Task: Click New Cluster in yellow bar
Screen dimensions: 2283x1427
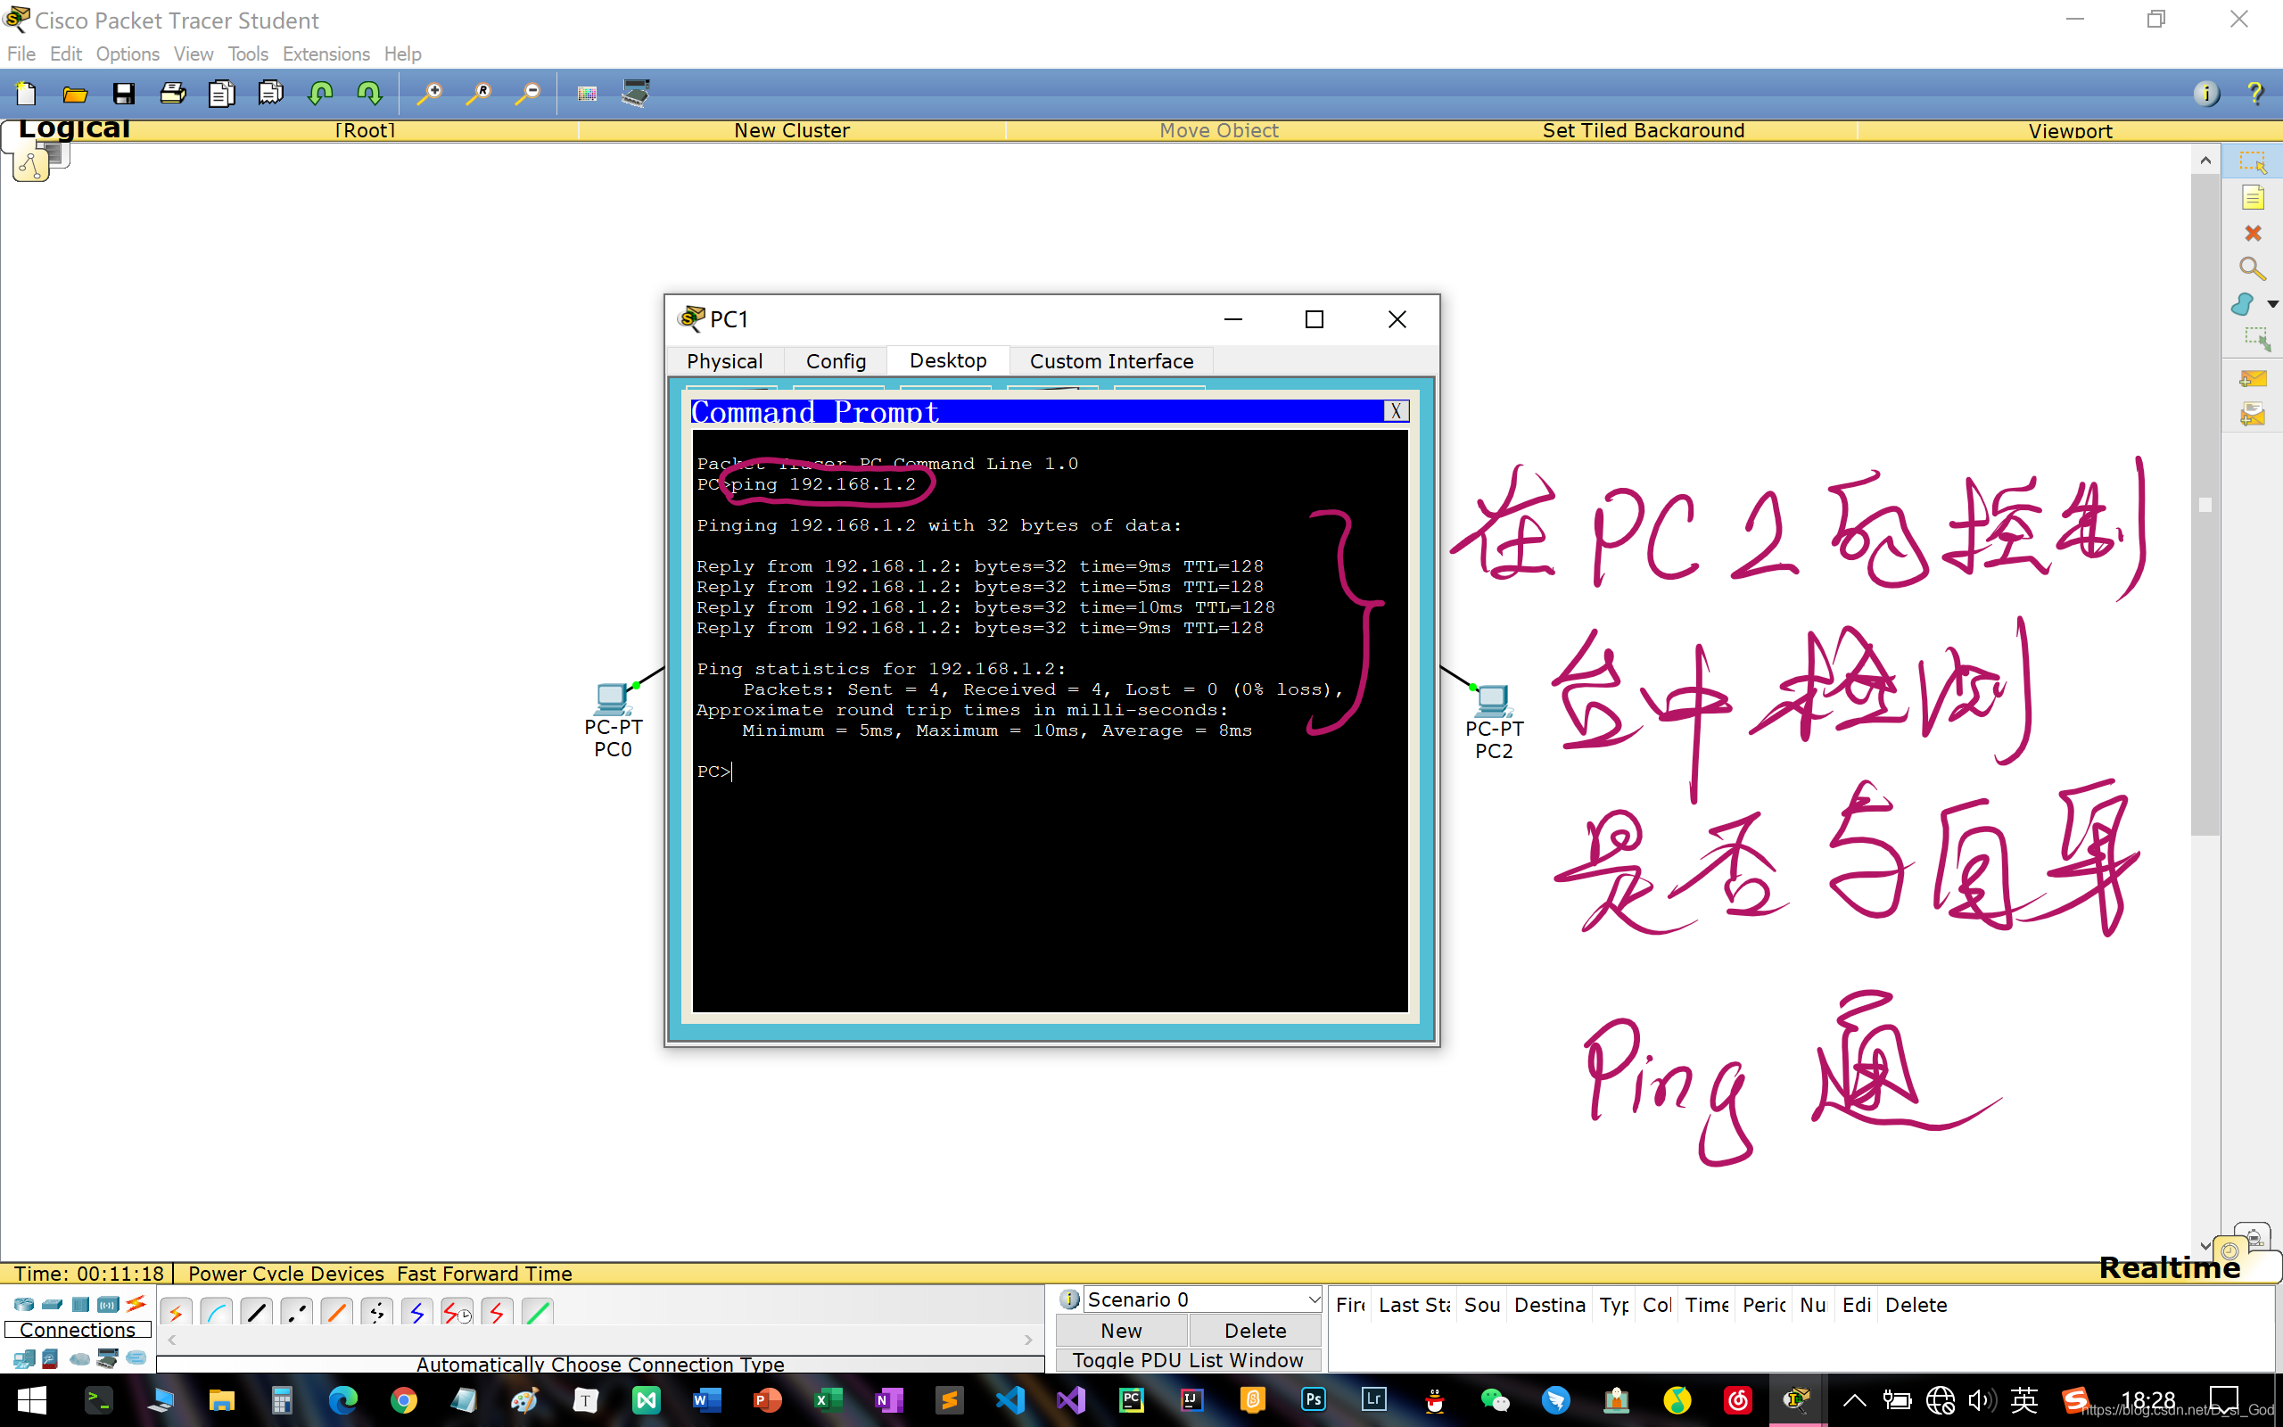Action: coord(793,130)
